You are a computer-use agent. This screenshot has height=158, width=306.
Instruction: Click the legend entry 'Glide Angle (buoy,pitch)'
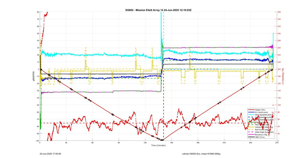pos(264,132)
